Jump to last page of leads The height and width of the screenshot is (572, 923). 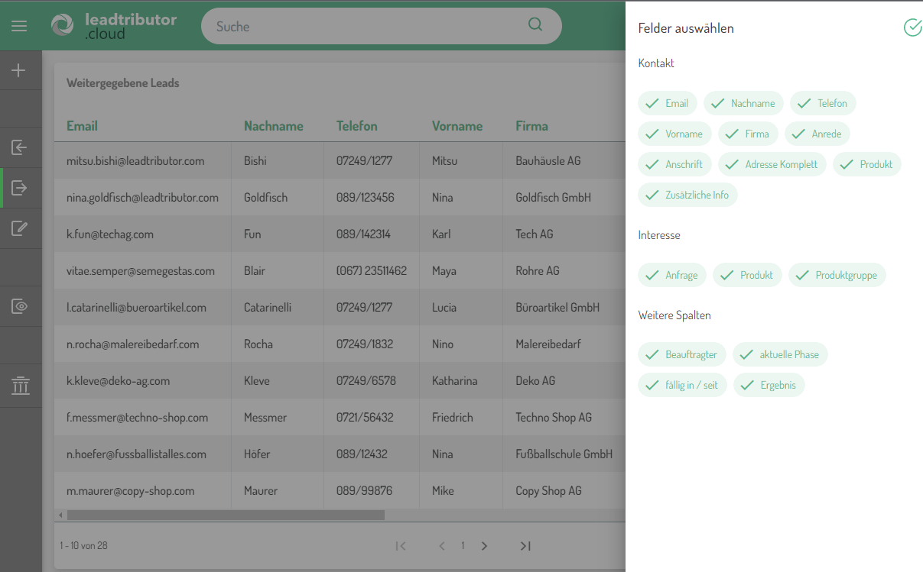pyautogui.click(x=525, y=546)
